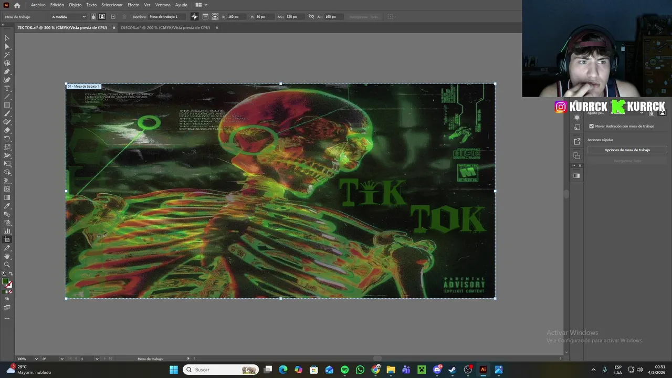Open the Edición menu
Screen dimensions: 672x378
(x=57, y=5)
